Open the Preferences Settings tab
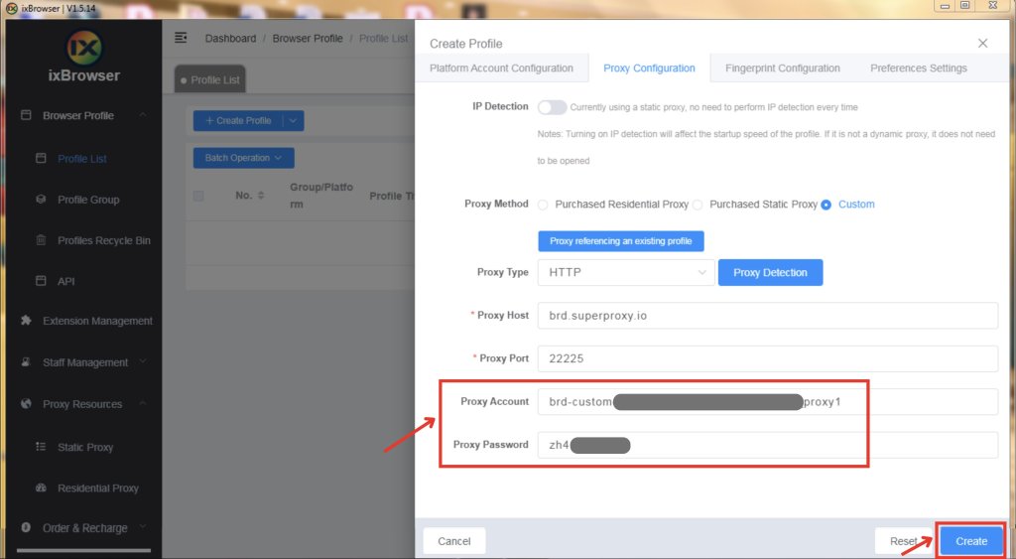The image size is (1016, 559). tap(918, 69)
